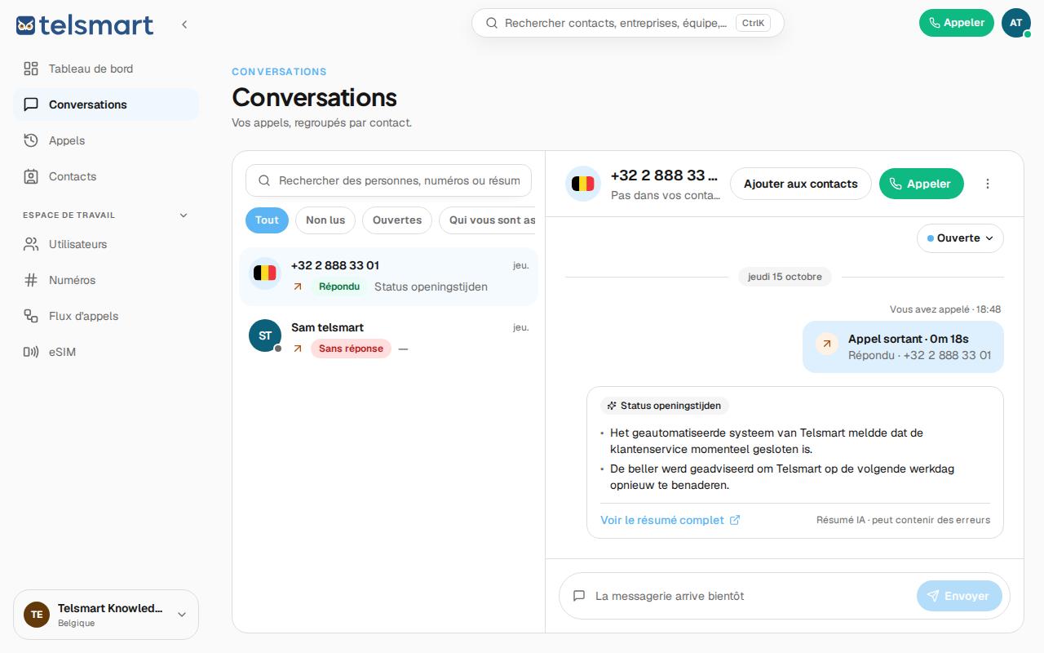Select the Non lus filter tab
Screen dimensions: 1044x653
(x=325, y=220)
